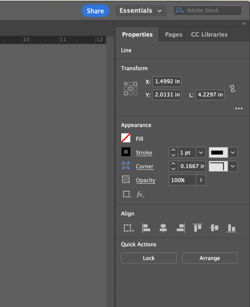Select Align horizontal centers icon
Viewport: 250px width, 307px height.
pos(163,228)
